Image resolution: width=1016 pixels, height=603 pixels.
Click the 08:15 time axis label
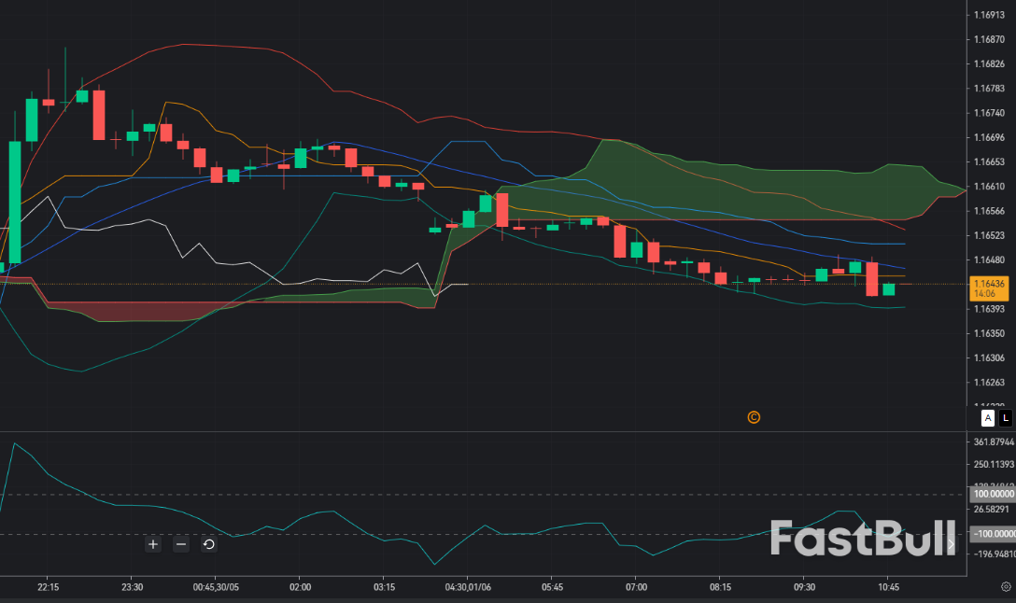point(720,587)
